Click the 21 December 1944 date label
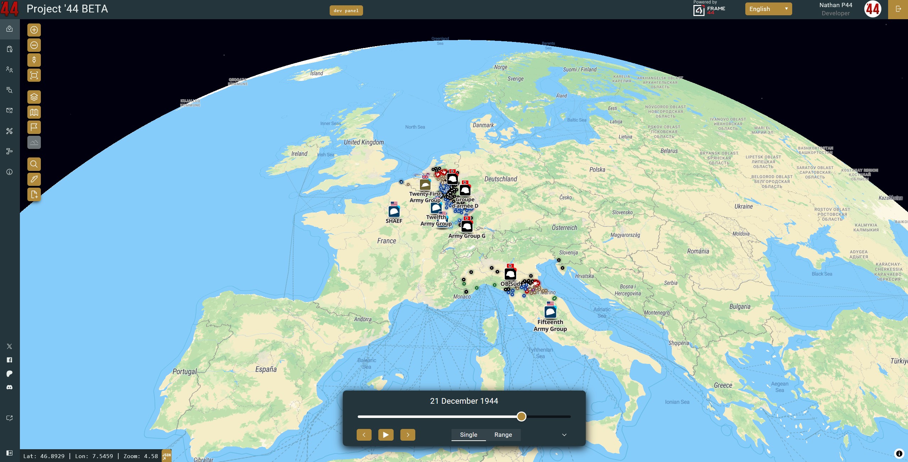This screenshot has height=462, width=908. point(464,401)
